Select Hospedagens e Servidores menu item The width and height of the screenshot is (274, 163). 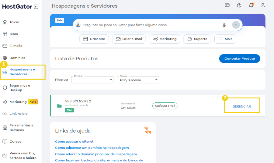tap(22, 72)
